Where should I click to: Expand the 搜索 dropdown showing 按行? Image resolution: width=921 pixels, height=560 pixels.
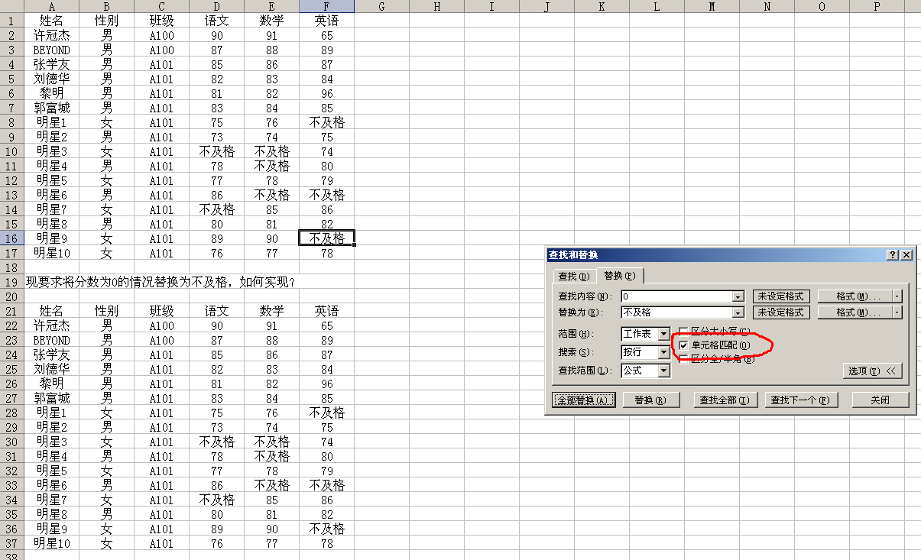[x=664, y=353]
